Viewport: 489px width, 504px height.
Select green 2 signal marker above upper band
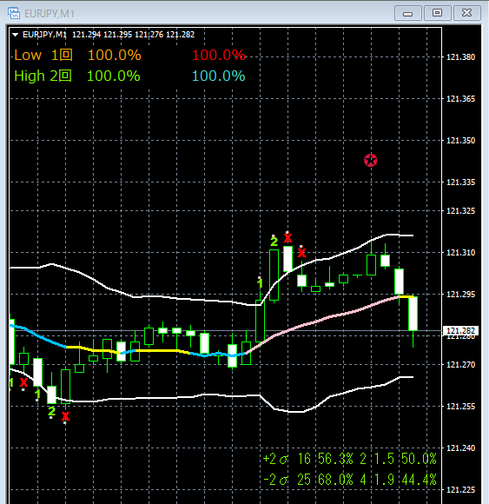274,241
